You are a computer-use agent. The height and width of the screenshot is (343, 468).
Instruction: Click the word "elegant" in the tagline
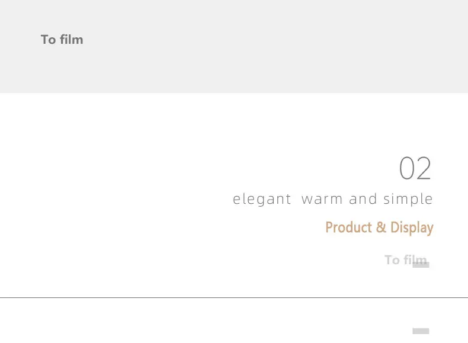click(x=262, y=200)
